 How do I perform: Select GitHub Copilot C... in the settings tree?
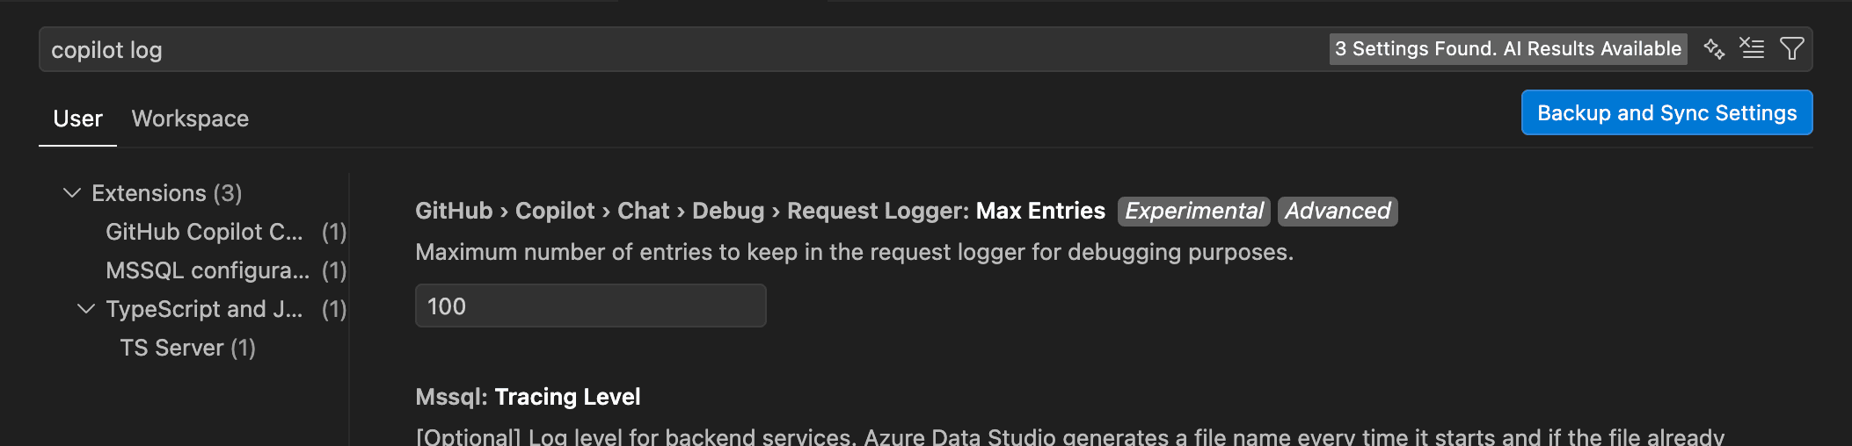(x=204, y=232)
